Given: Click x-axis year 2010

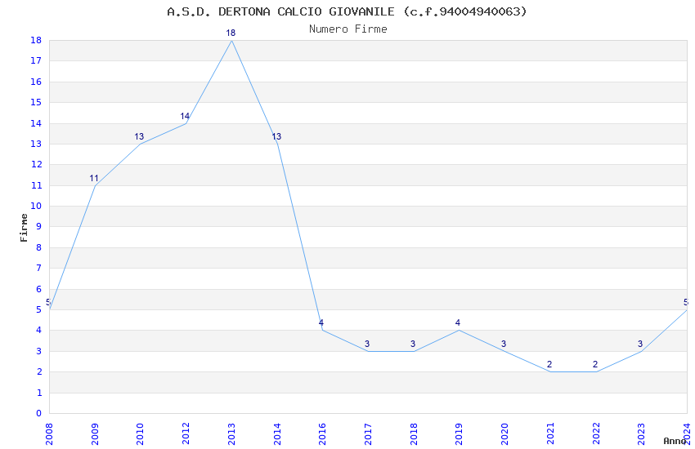Looking at the screenshot, I should coord(140,433).
